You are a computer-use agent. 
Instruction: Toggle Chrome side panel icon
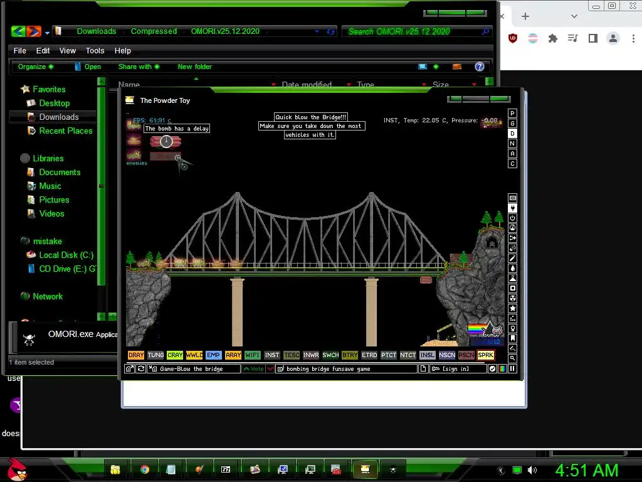tap(593, 38)
